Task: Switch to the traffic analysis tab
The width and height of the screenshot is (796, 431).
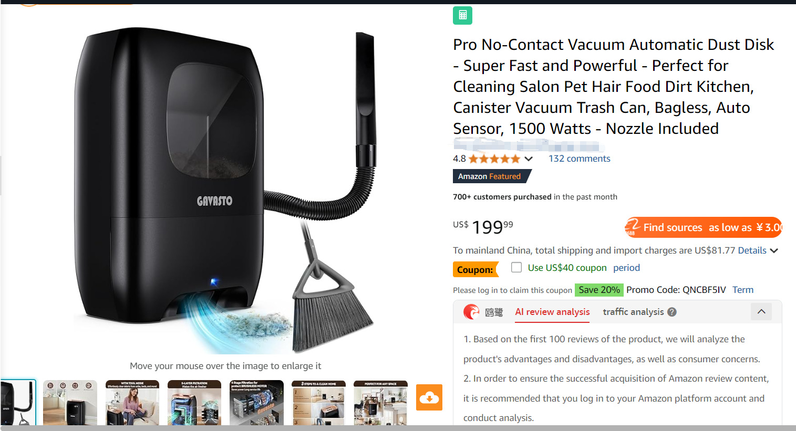Action: 633,312
